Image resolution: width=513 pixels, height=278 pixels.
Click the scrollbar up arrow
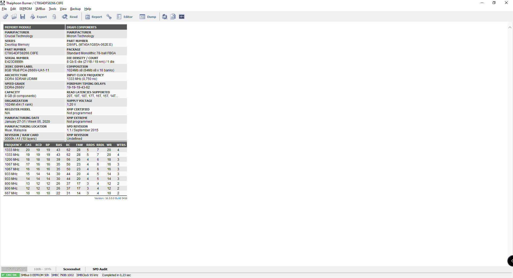click(510, 27)
